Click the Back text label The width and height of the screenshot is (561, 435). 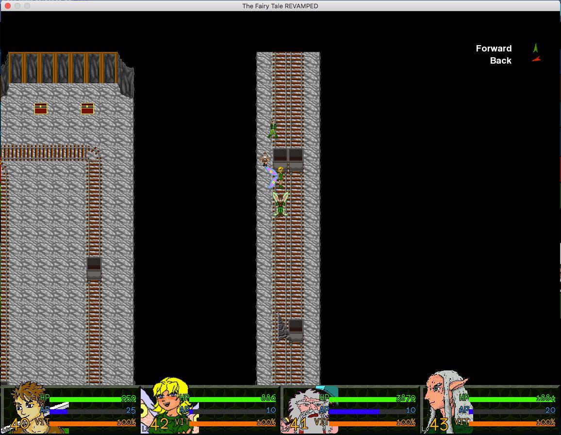(x=500, y=60)
